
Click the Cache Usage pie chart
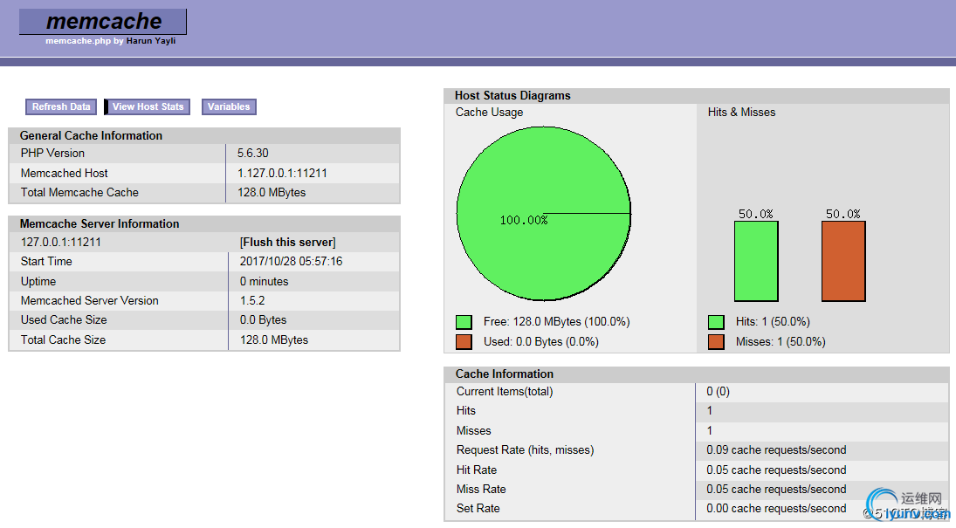point(544,214)
